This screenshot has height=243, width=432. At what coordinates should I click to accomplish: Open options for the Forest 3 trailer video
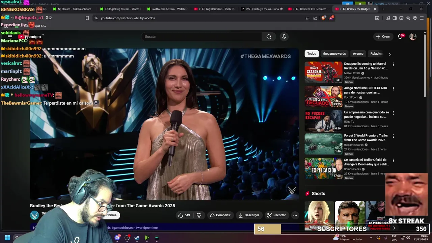(x=393, y=136)
